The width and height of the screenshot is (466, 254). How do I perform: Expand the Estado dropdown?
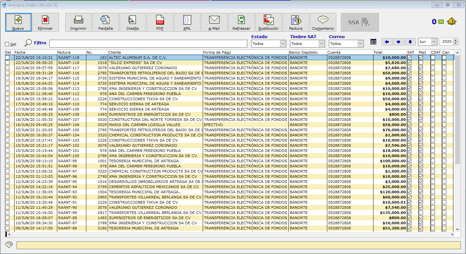pyautogui.click(x=283, y=43)
